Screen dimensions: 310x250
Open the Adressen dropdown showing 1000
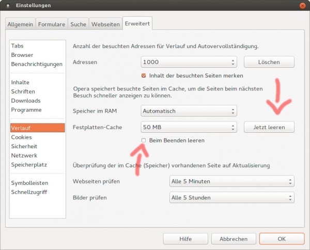tap(189, 62)
